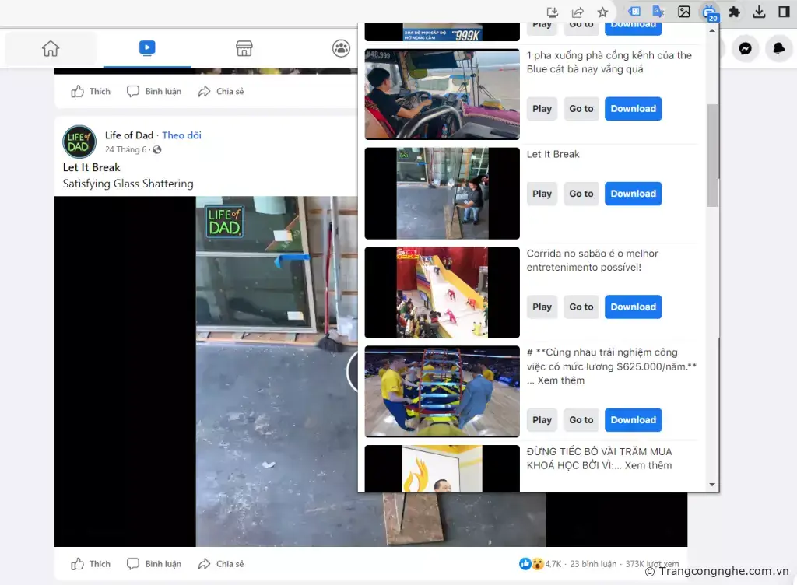Go to the 1 pha xuống phà video post
Image resolution: width=797 pixels, height=585 pixels.
coord(581,109)
